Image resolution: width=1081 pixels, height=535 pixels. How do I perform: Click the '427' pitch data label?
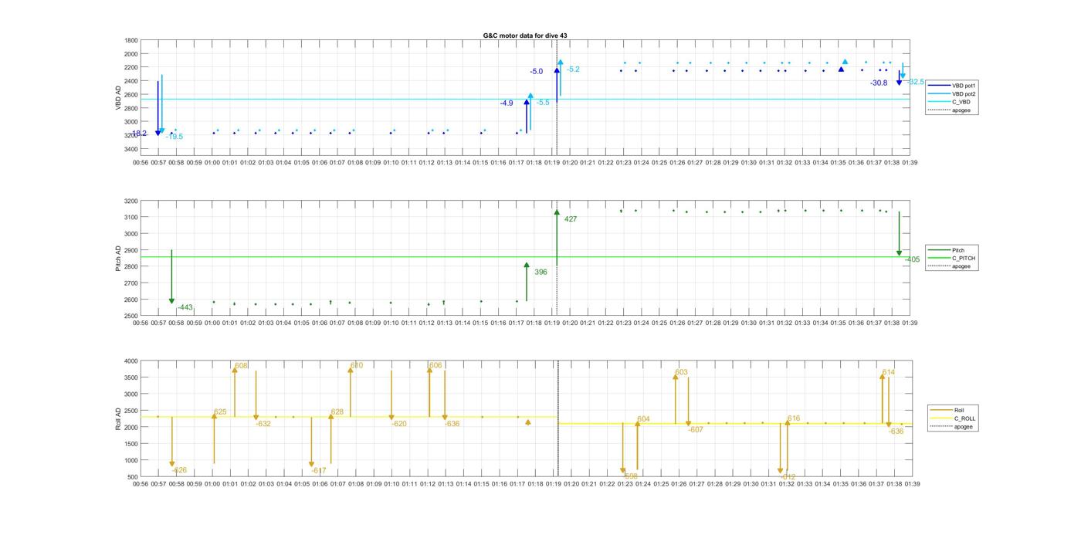[x=571, y=219]
